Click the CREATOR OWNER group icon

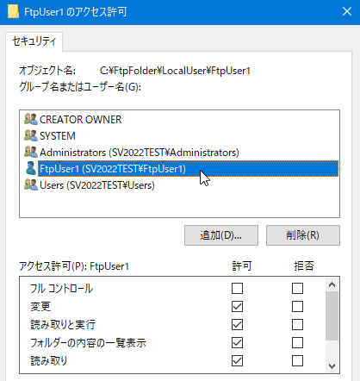pyautogui.click(x=31, y=119)
